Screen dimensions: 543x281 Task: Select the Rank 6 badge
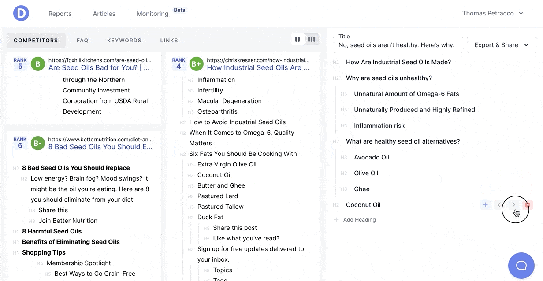[x=20, y=143]
